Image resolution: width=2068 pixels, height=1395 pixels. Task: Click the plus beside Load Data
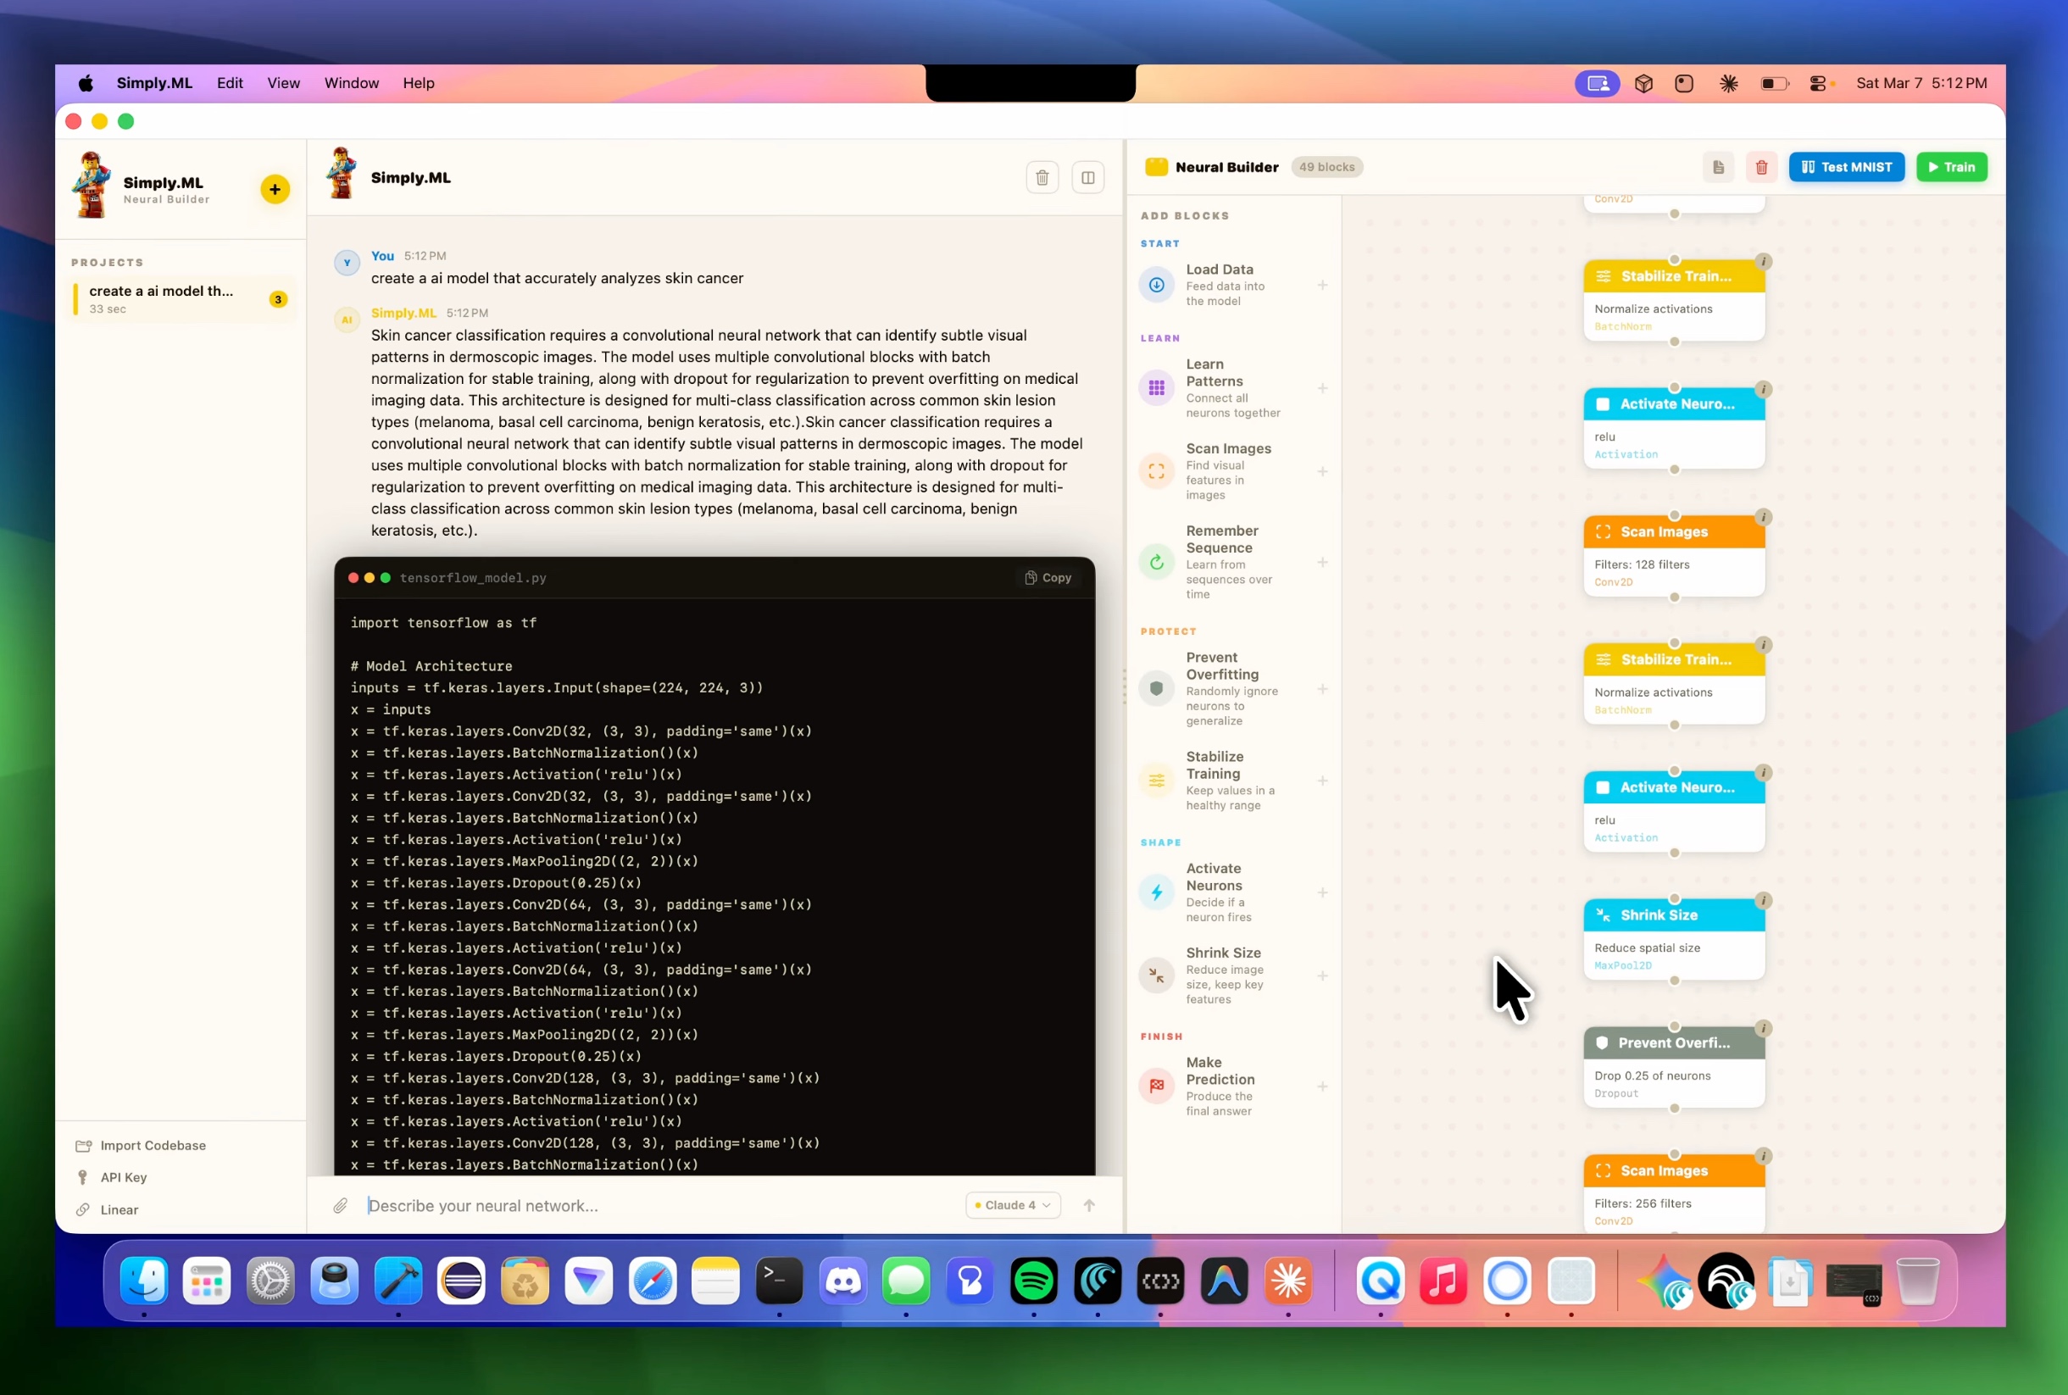click(1322, 285)
